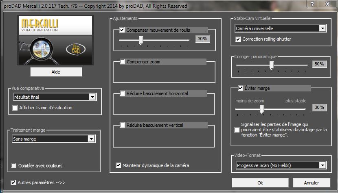Screen dimensions: 338x193
Task: Toggle Correction rolling-shutter checkbox
Action: 238,39
